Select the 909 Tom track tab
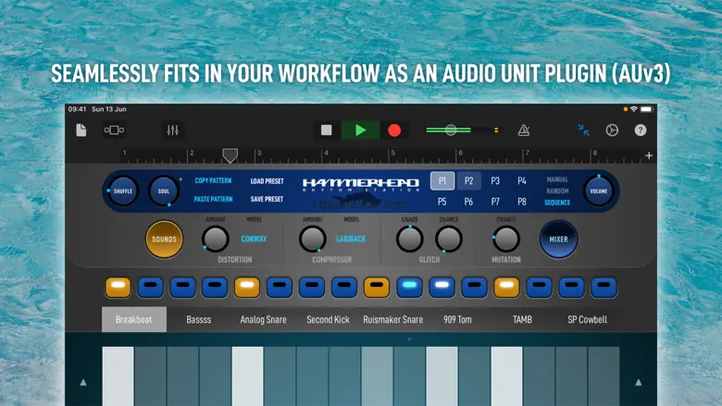The image size is (722, 406). point(457,320)
